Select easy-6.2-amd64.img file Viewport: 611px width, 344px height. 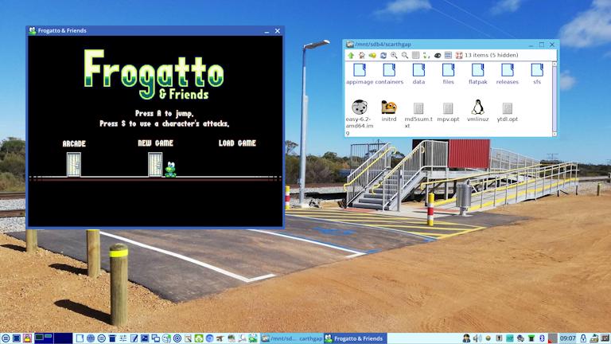(360, 117)
